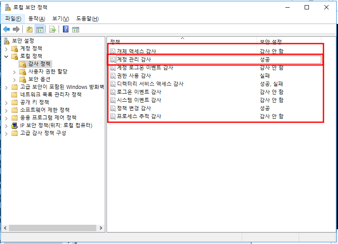The width and height of the screenshot is (338, 244).
Task: Click the 네트워크 목록 관리자 정책 folder icon
Action: click(x=15, y=94)
